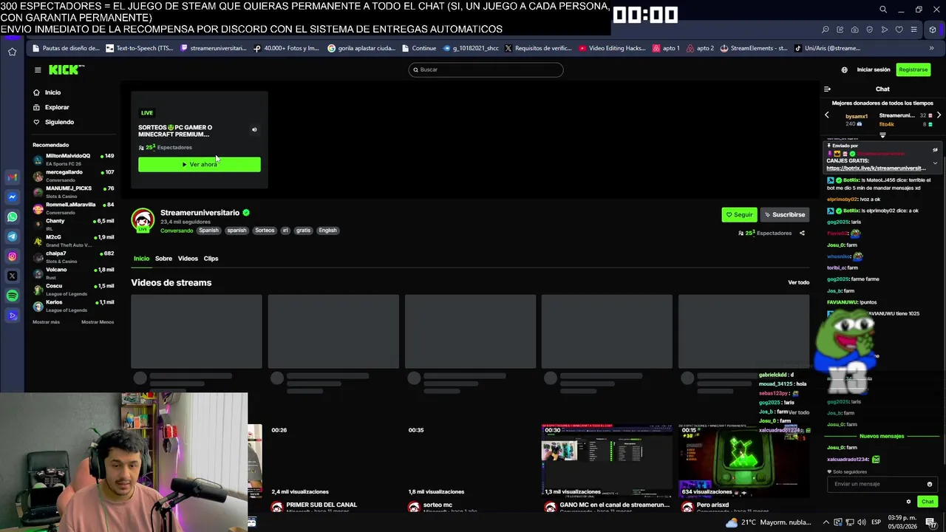The image size is (946, 532).
Task: Open Spotify in the browser sidebar
Action: pyautogui.click(x=12, y=296)
